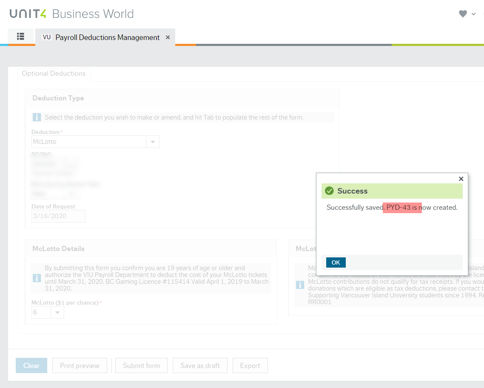Expand the McLotto per chance dropdown

tap(57, 313)
